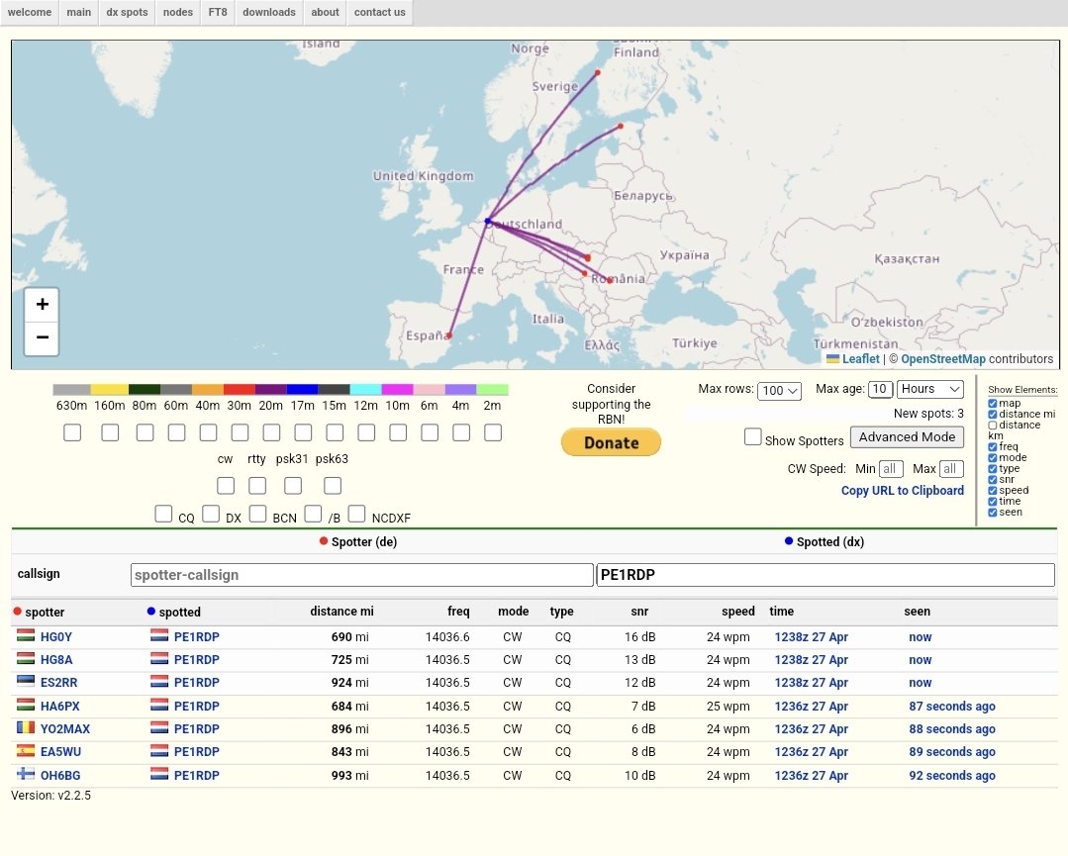Click the CW Speed Min field
1068x856 pixels.
click(891, 468)
